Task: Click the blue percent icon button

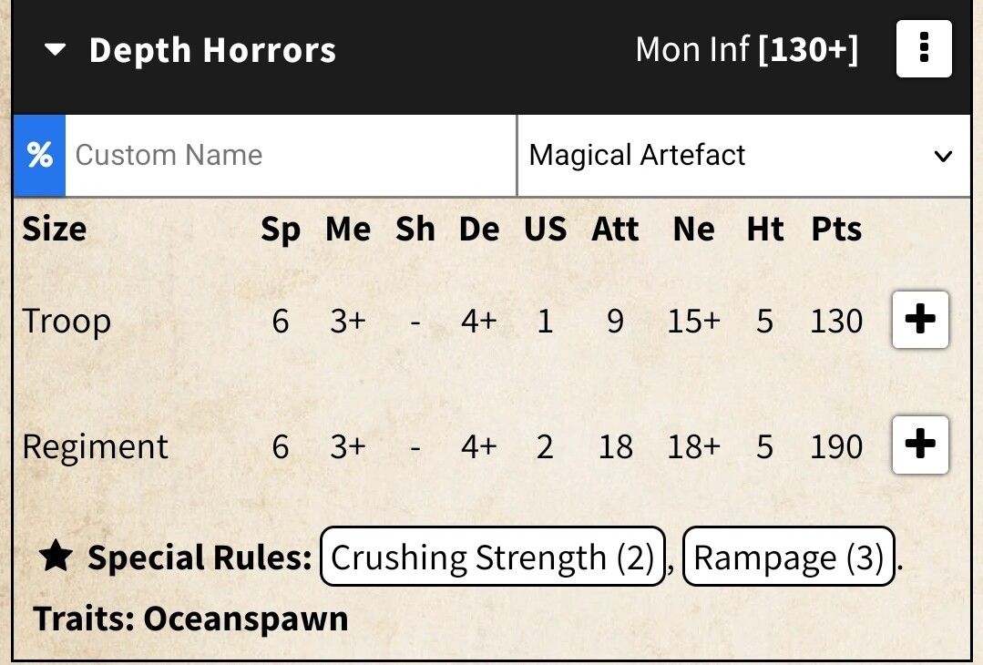Action: (x=39, y=156)
